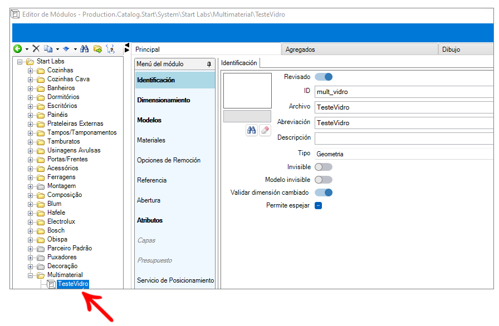The image size is (499, 326).
Task: Click the Blum folder icon
Action: pyautogui.click(x=41, y=204)
